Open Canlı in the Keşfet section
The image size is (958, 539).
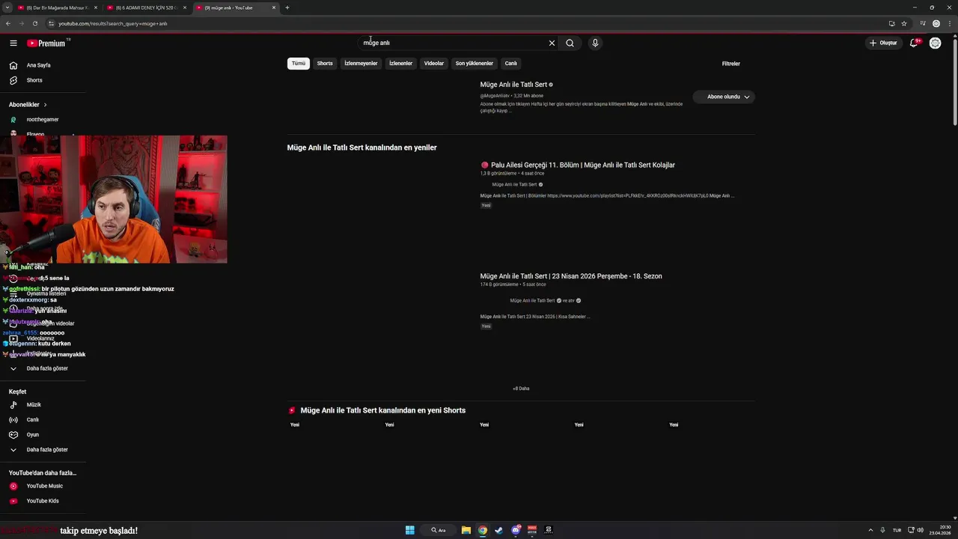point(33,420)
